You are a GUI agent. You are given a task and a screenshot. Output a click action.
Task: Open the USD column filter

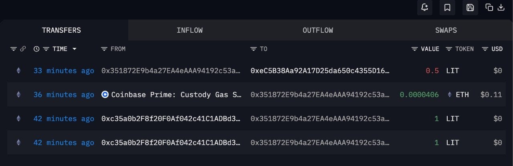click(485, 49)
